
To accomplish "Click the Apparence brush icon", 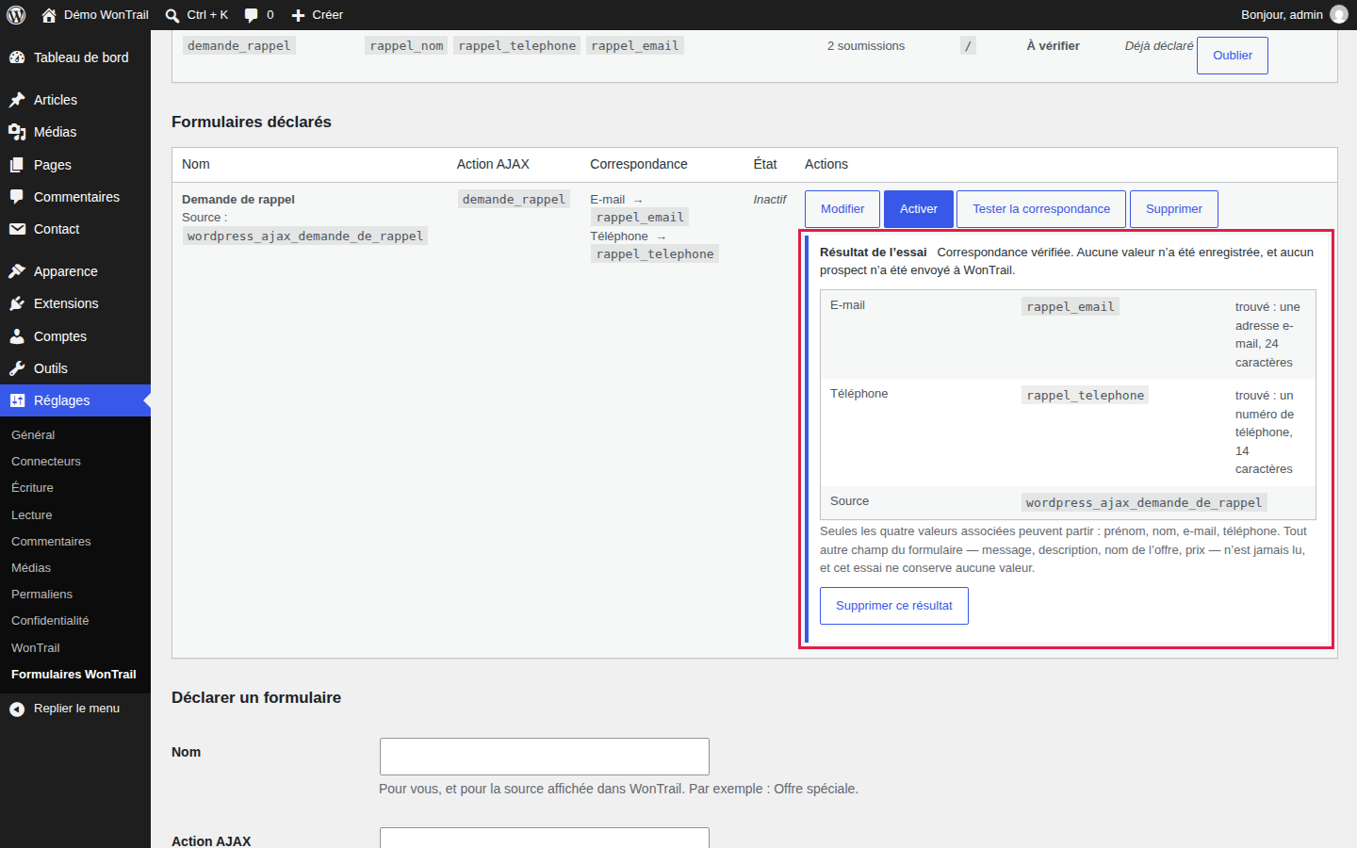I will [17, 271].
